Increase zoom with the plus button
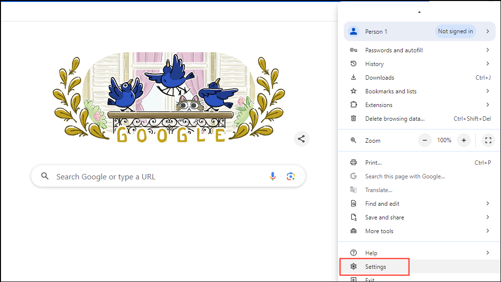The width and height of the screenshot is (501, 282). pyautogui.click(x=464, y=140)
